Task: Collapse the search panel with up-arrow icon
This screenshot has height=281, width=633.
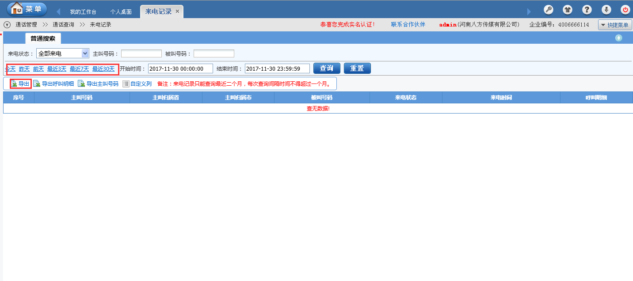Action: tap(618, 38)
